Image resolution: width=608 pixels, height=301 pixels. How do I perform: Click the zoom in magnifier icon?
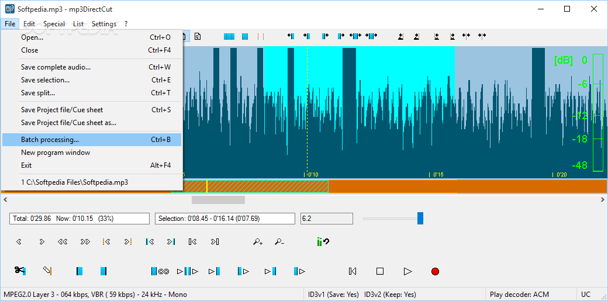(x=258, y=241)
